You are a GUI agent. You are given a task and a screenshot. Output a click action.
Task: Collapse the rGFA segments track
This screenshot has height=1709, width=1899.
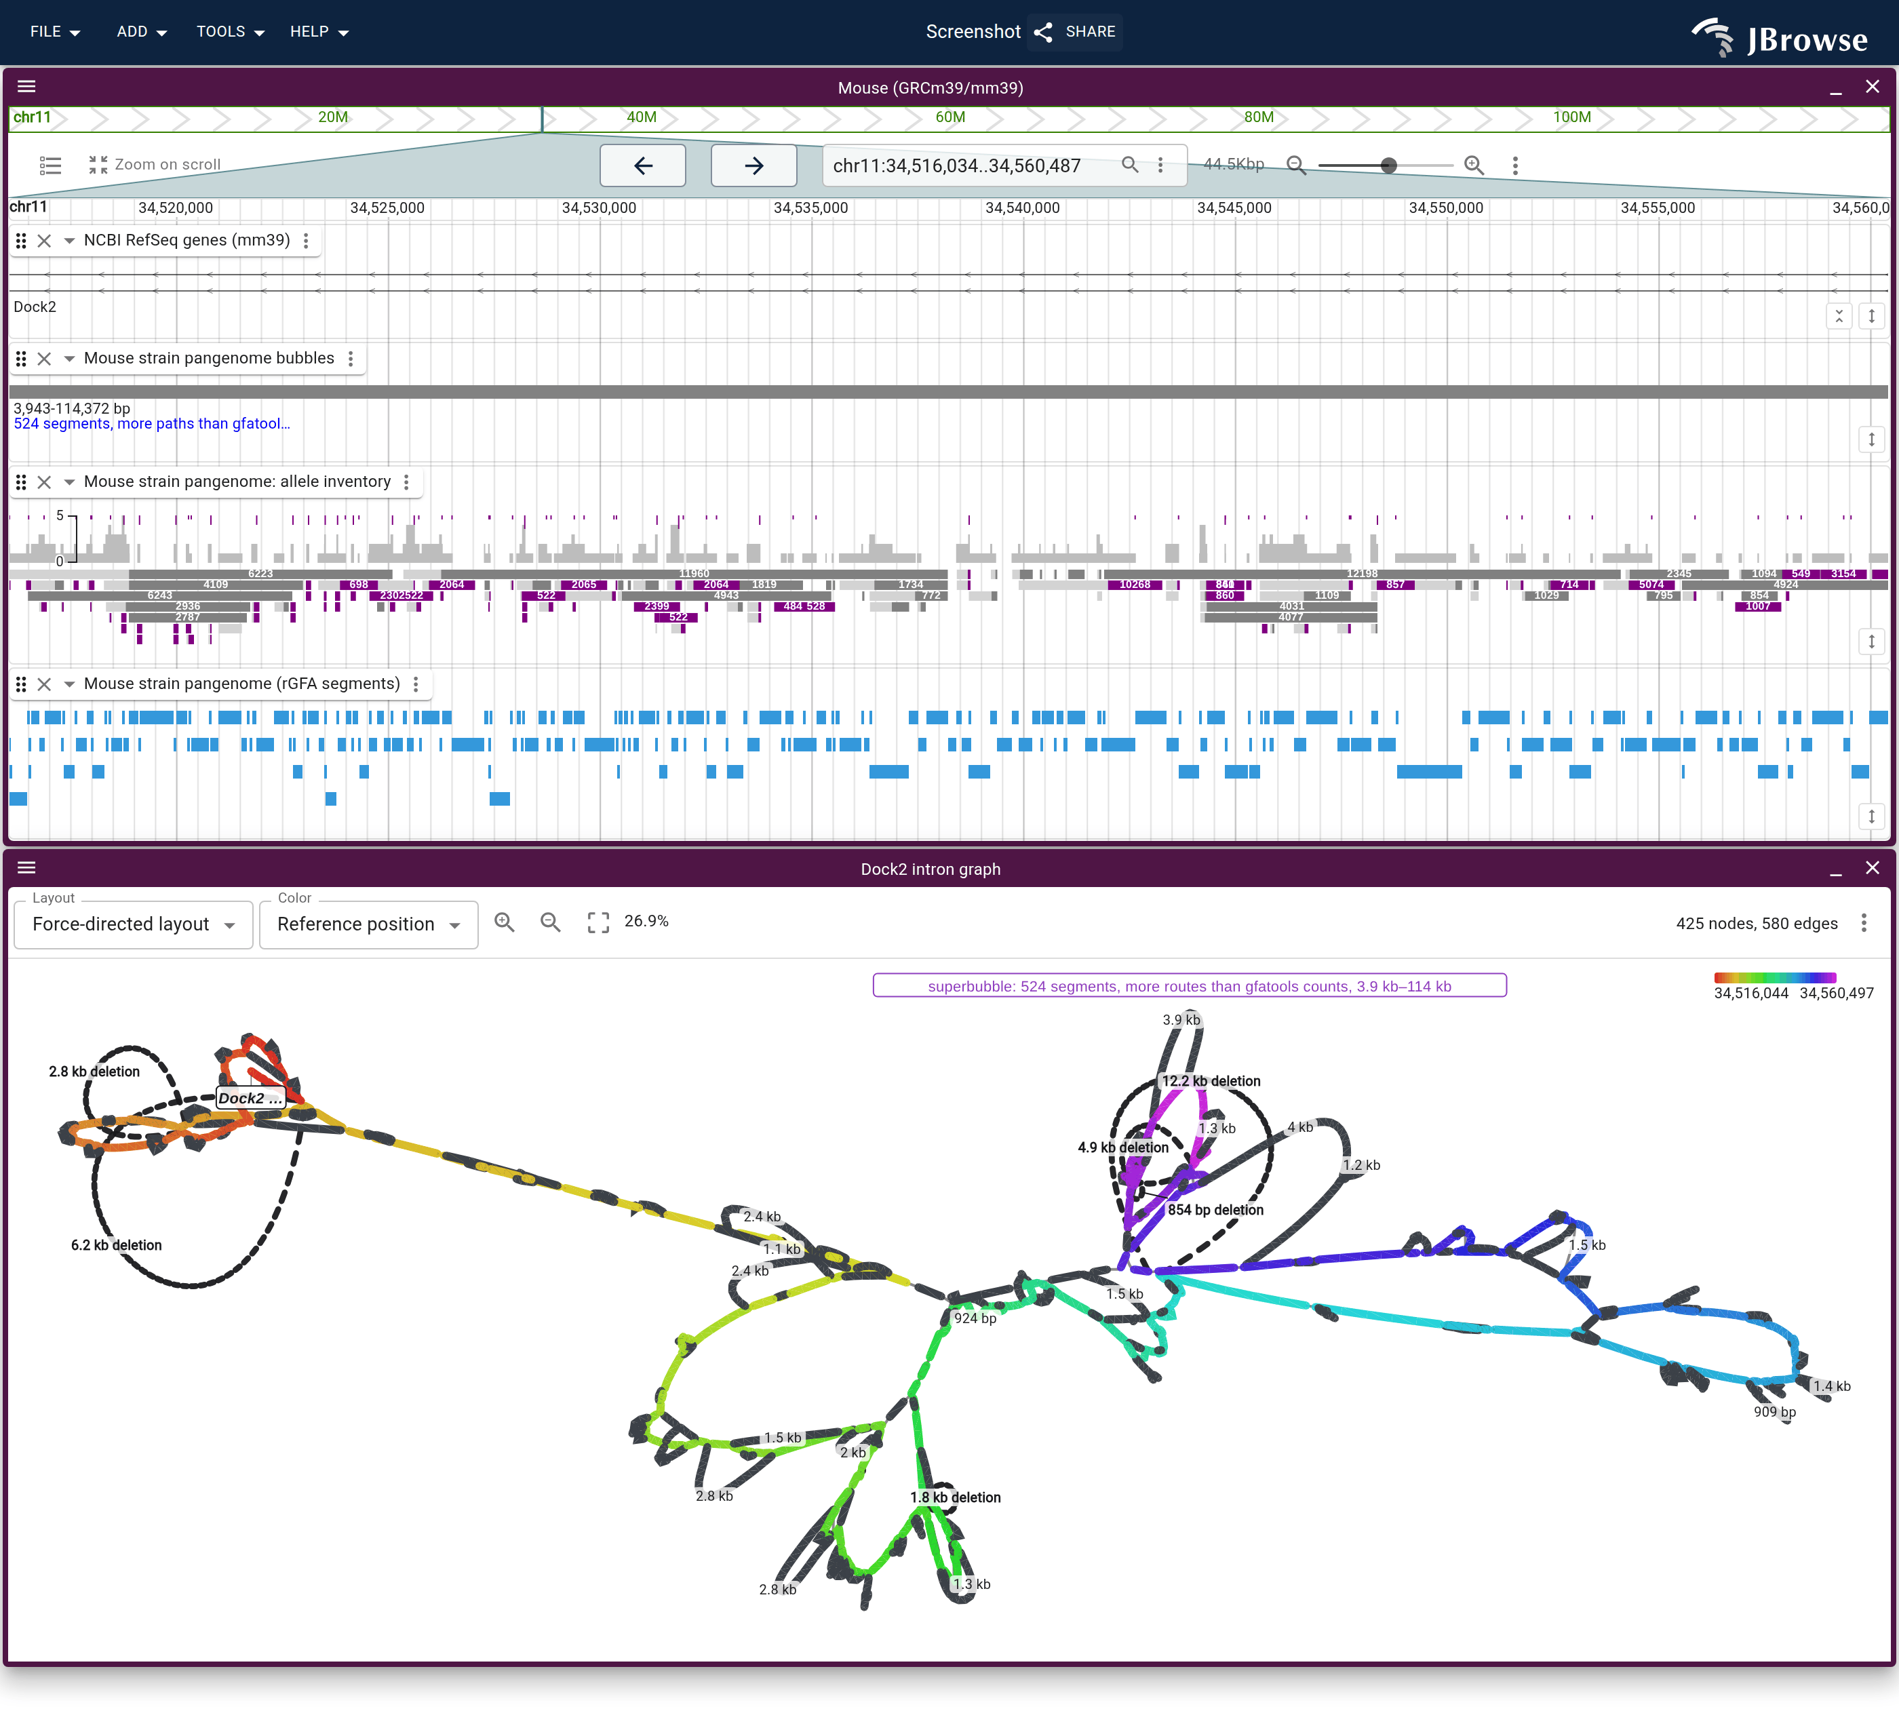click(68, 684)
